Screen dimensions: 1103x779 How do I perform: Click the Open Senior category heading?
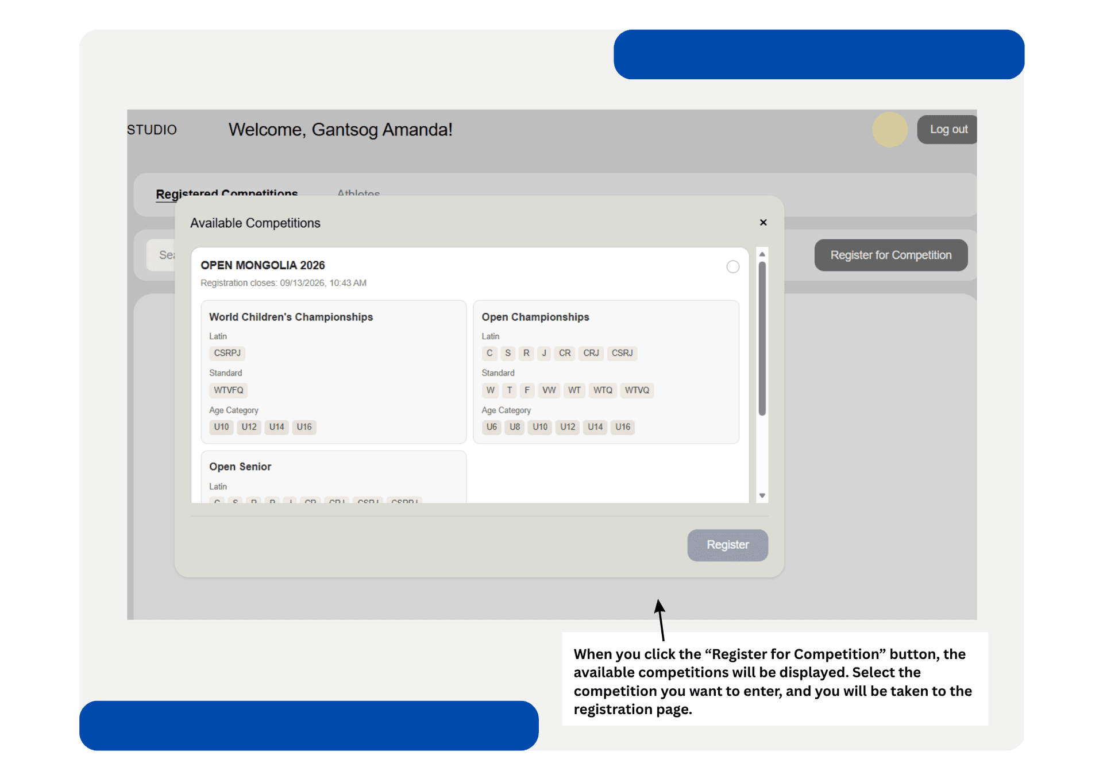240,467
